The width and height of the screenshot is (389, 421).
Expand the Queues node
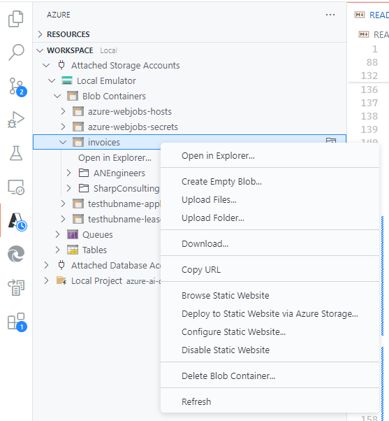point(57,234)
